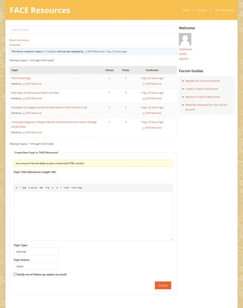Click the bold 'b' editor button
243x308 pixels.
[16, 188]
